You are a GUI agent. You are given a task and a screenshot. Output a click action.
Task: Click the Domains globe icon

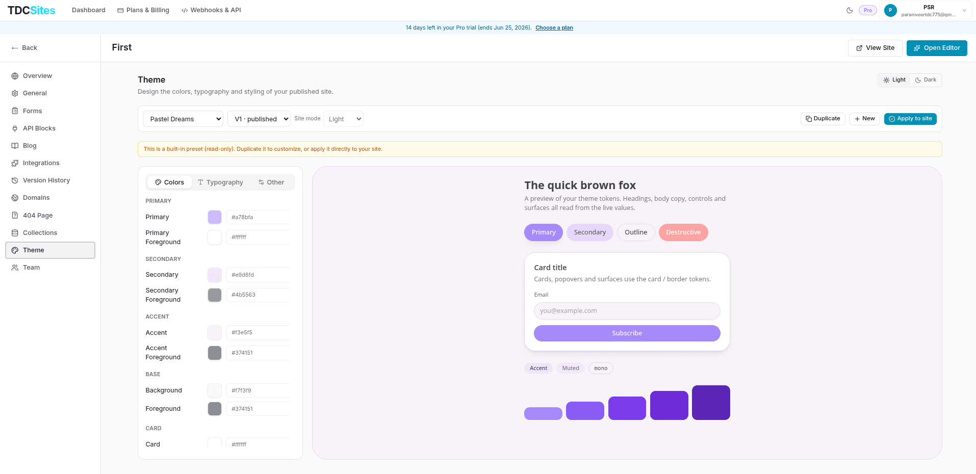tap(15, 198)
